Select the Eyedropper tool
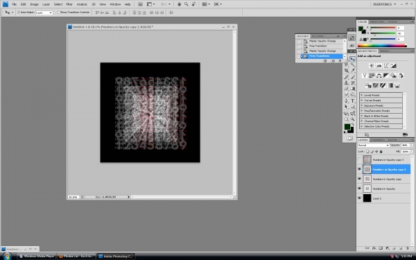 353,71
